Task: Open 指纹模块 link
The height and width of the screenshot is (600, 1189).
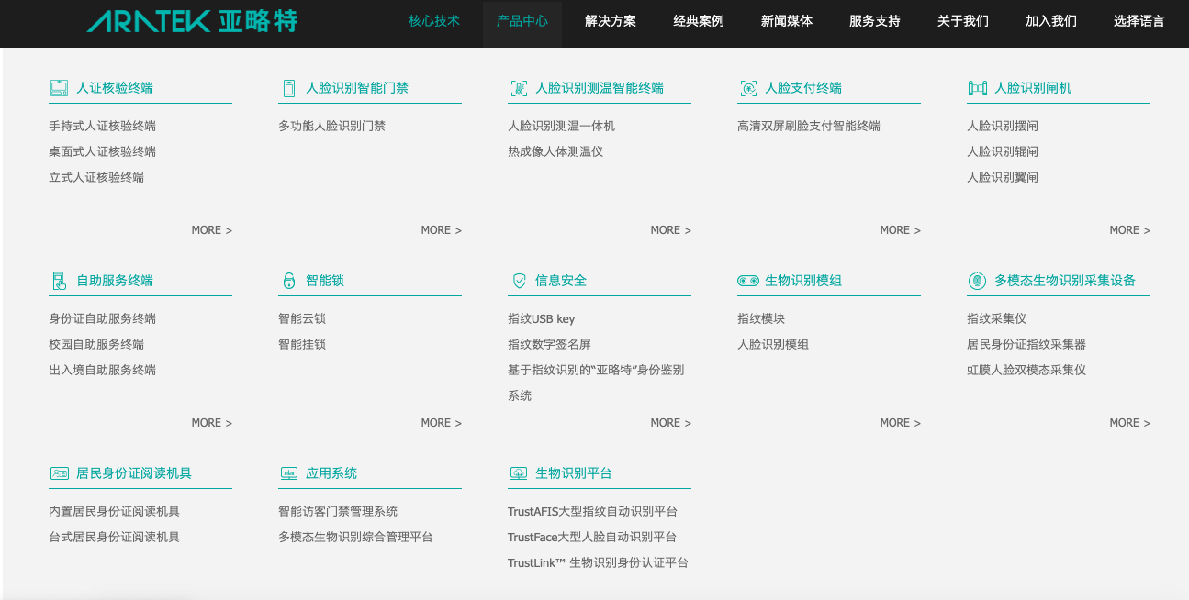Action: pyautogui.click(x=761, y=318)
